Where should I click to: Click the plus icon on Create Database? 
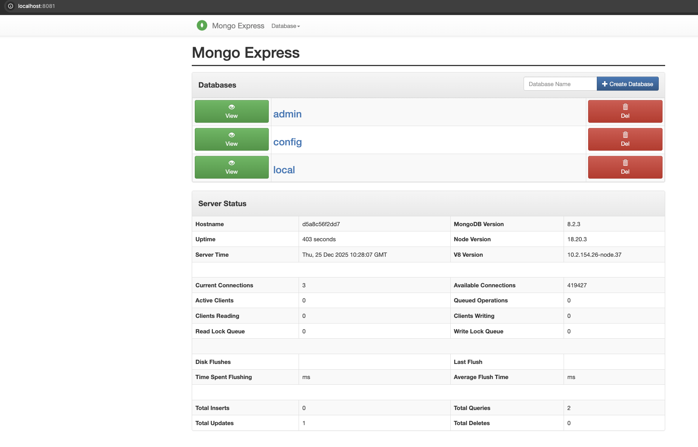click(x=604, y=84)
